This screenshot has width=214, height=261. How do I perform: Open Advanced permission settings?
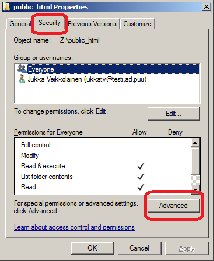(x=174, y=206)
